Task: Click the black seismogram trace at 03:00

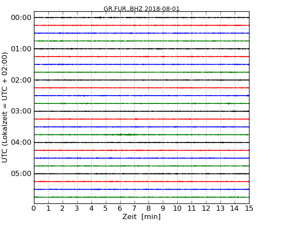Action: [141, 111]
